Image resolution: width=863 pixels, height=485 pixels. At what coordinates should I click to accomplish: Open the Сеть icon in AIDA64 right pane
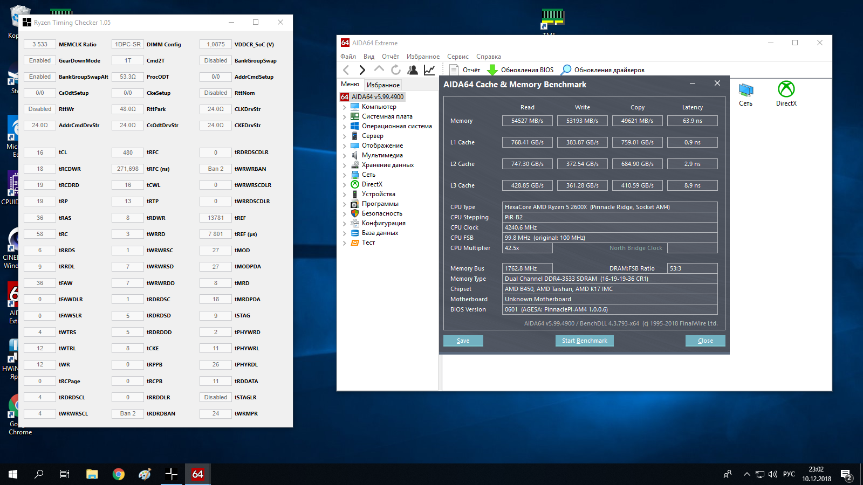(x=746, y=94)
